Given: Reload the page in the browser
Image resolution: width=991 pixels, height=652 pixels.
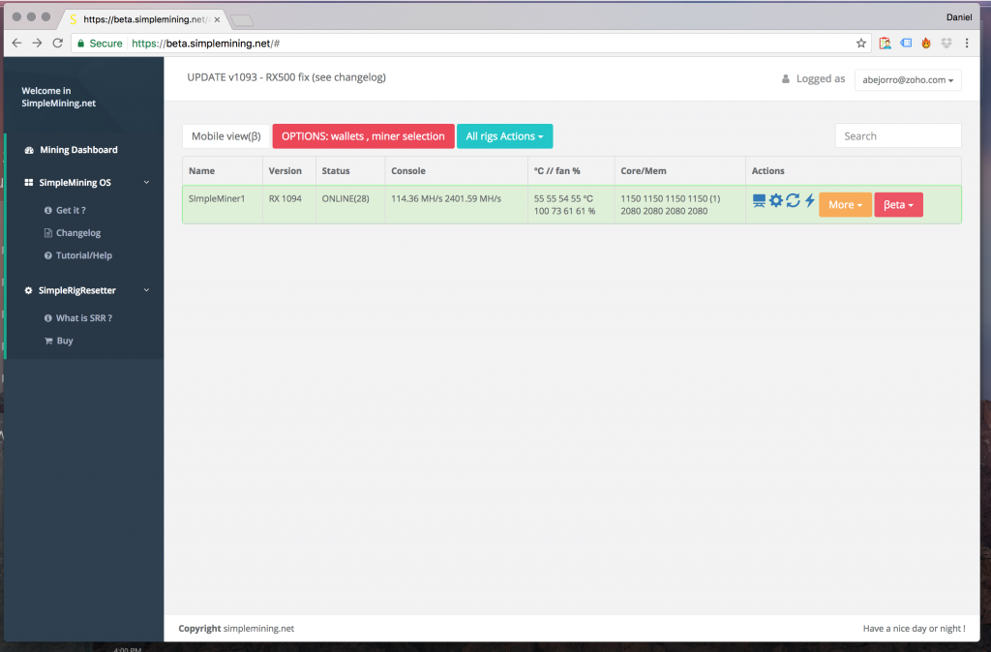Looking at the screenshot, I should (57, 43).
